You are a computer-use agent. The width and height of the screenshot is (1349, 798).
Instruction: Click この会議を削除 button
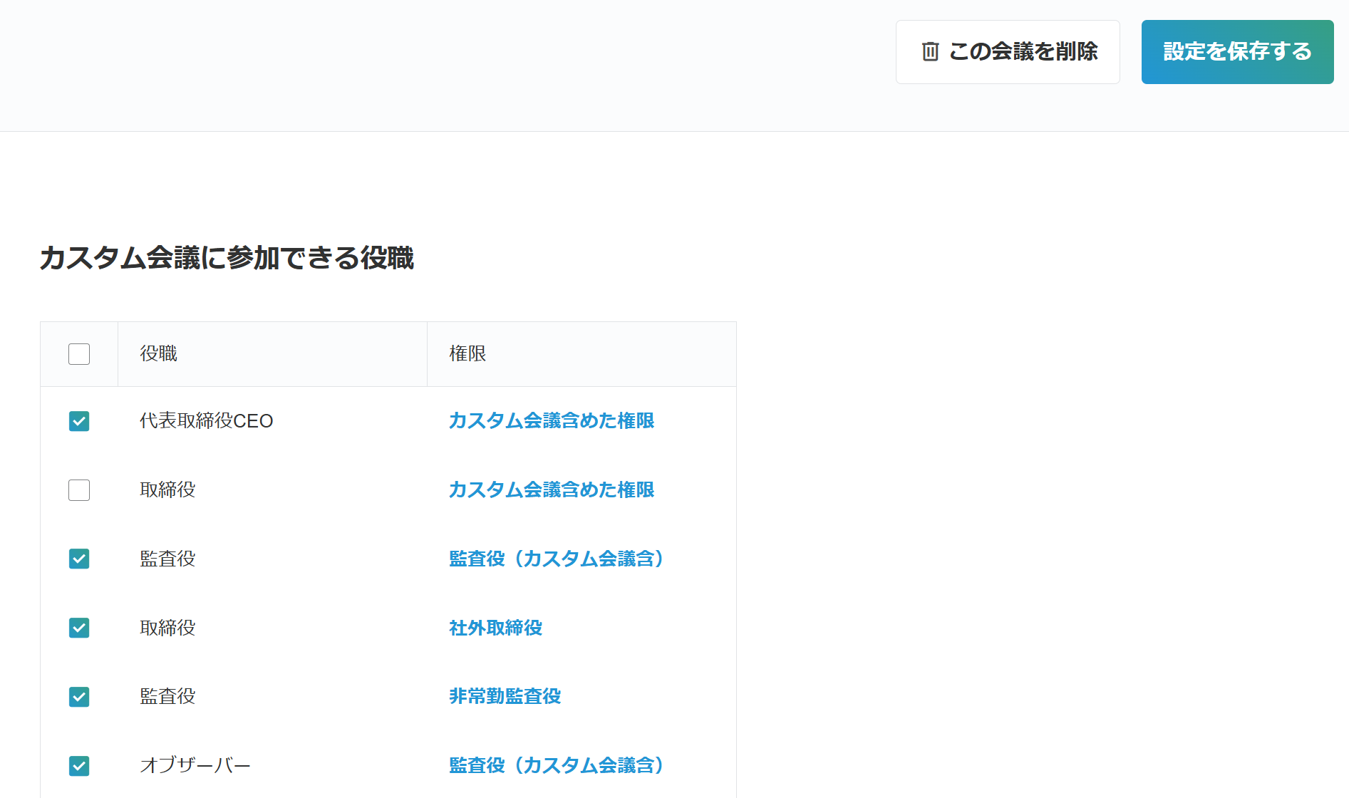1008,51
